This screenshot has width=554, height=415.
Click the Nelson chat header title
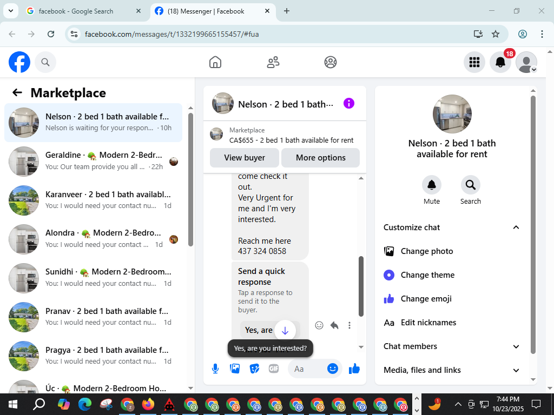tap(286, 104)
